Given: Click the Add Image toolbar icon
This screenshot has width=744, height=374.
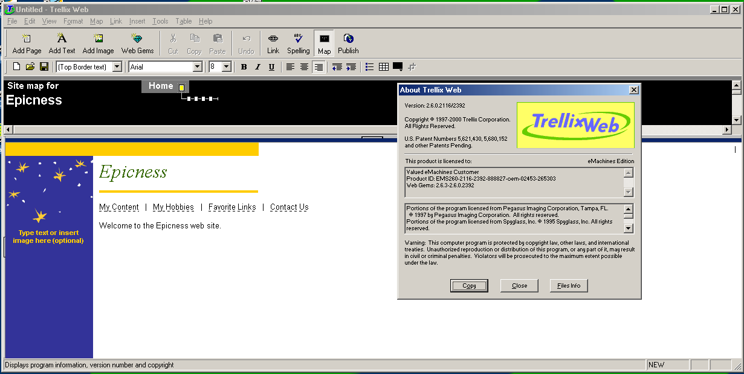Looking at the screenshot, I should pyautogui.click(x=98, y=43).
